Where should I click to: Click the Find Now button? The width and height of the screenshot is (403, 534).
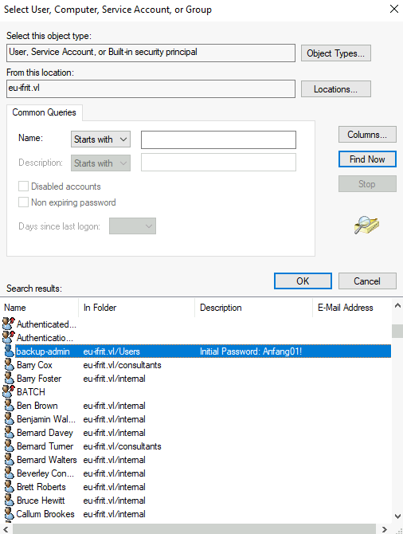click(367, 159)
